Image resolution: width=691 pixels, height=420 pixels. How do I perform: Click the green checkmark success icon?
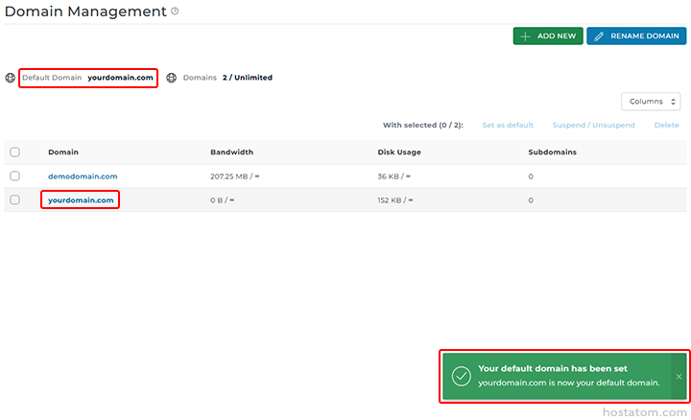(461, 375)
